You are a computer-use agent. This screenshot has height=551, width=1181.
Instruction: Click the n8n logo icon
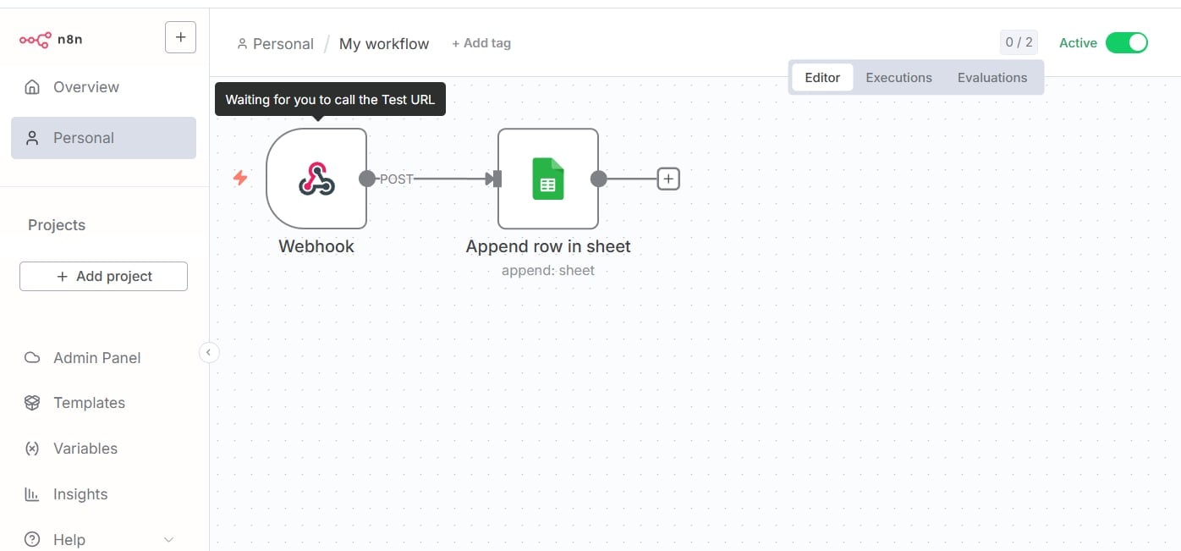35,39
